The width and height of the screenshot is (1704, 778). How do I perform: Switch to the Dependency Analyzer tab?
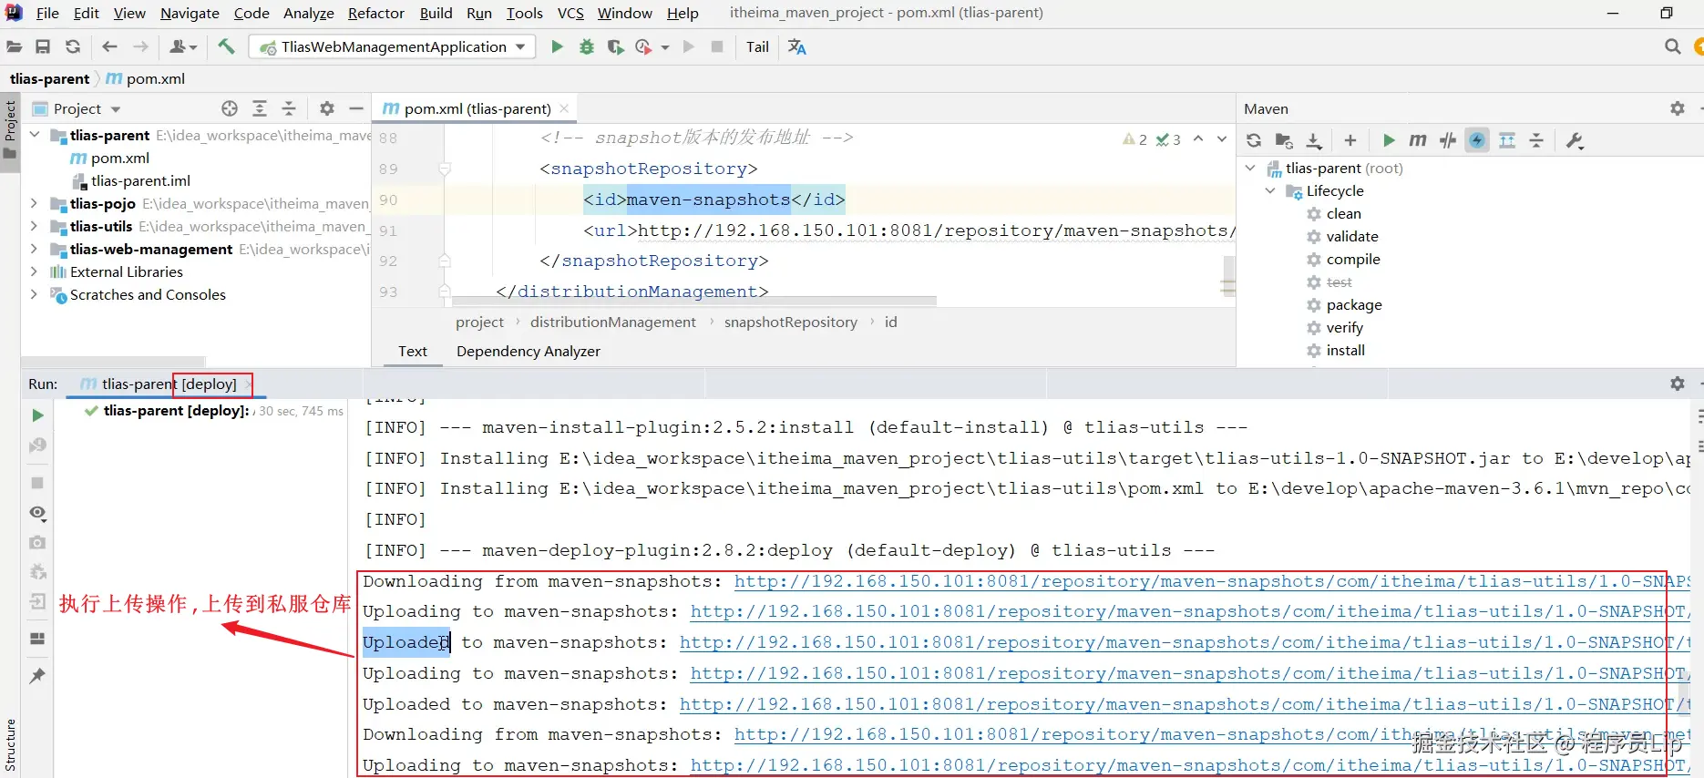click(x=529, y=351)
